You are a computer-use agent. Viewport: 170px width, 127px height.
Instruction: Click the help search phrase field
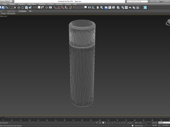click(137, 1)
